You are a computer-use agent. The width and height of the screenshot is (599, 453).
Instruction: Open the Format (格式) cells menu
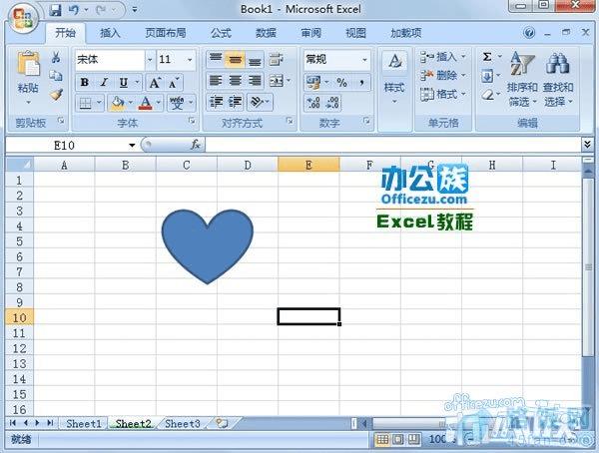coord(442,94)
